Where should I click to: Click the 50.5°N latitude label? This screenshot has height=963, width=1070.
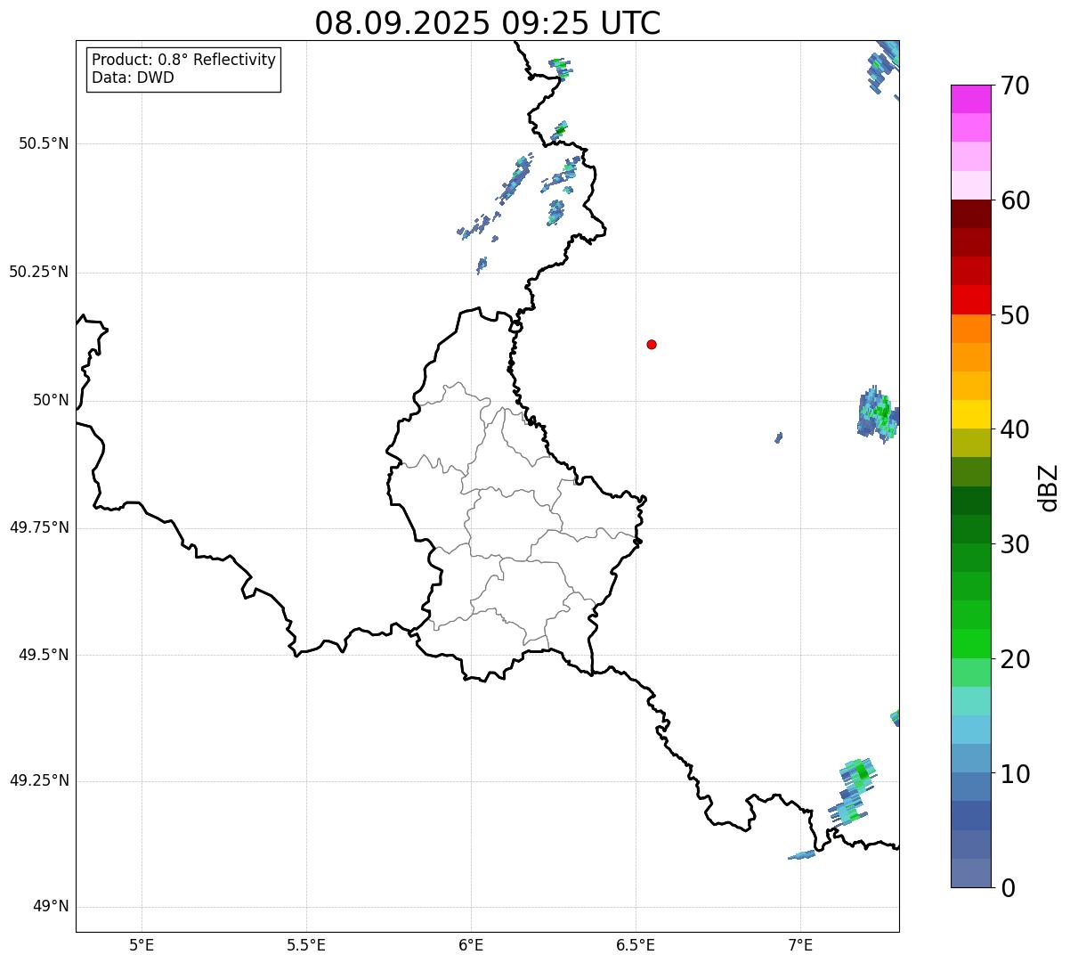pos(44,143)
